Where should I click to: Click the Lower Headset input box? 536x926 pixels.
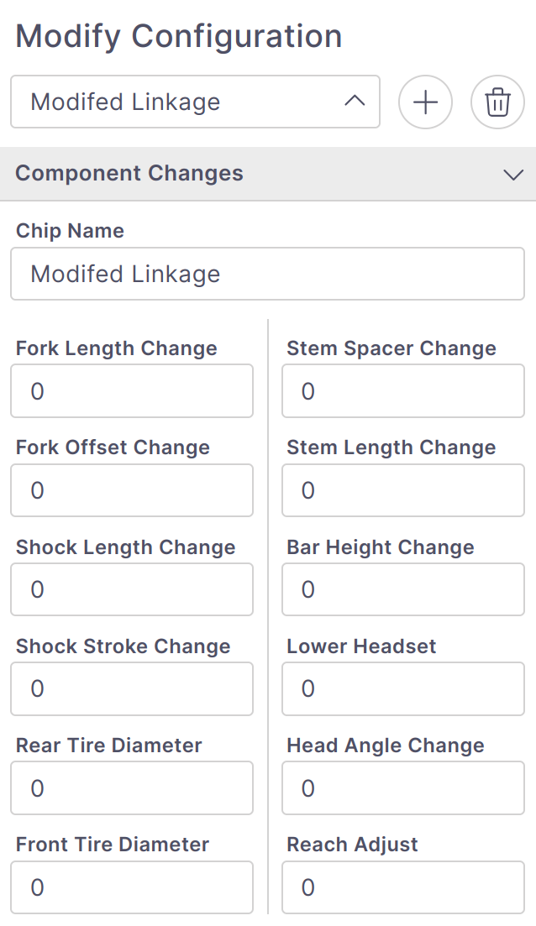point(402,688)
